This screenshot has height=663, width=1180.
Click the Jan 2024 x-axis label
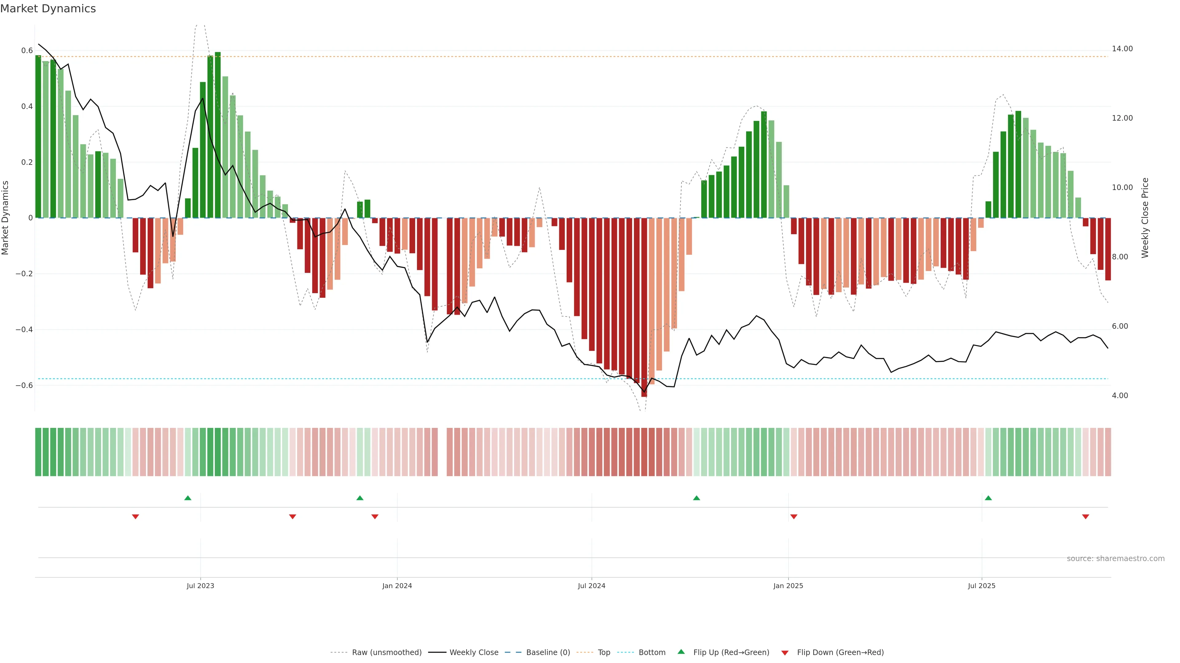pos(397,586)
